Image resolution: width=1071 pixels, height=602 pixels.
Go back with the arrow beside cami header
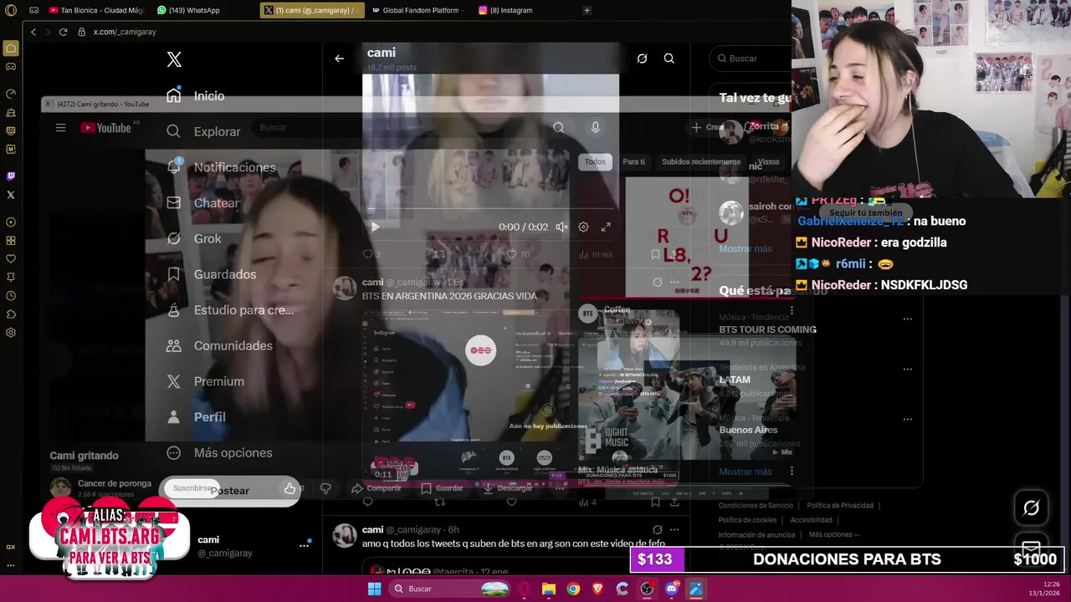tap(339, 59)
